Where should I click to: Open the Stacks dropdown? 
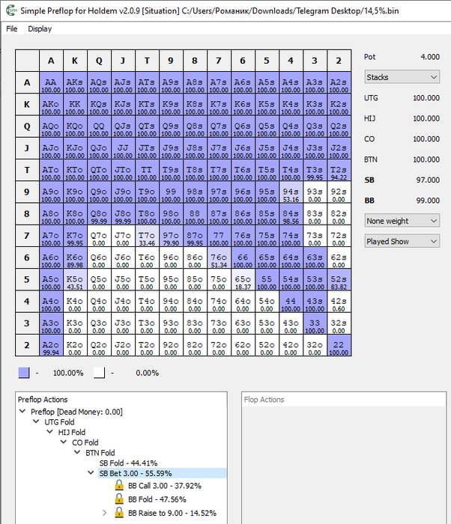402,77
